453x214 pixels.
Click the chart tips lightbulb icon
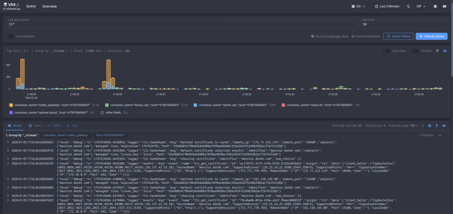pos(438,51)
